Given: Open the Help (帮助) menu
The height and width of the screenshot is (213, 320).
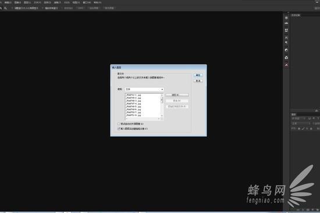Looking at the screenshot, I should tap(97, 2).
